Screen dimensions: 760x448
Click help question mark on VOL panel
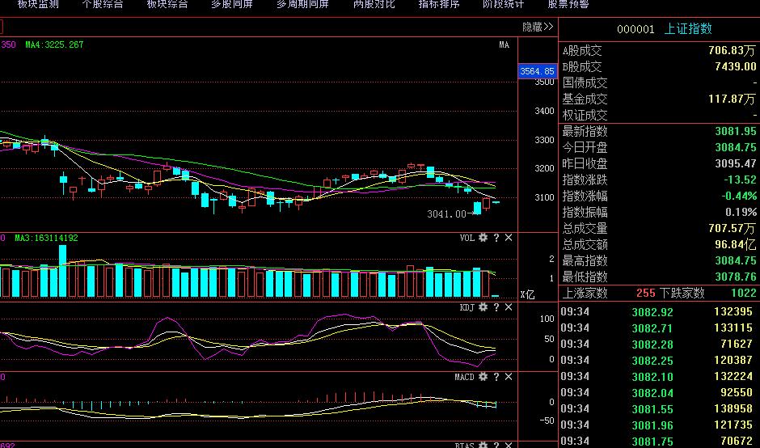(496, 238)
